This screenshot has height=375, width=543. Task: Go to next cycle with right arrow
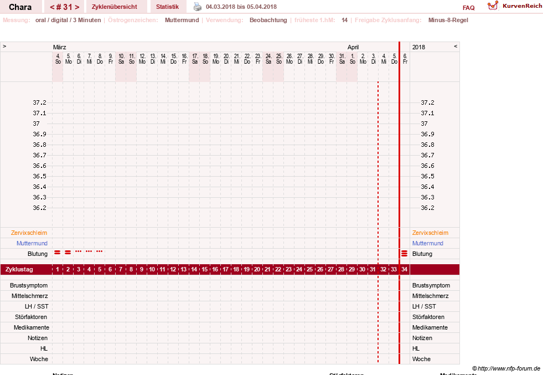(77, 7)
